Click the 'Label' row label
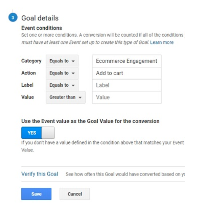Image resolution: width=197 pixels, height=208 pixels. [x=27, y=85]
